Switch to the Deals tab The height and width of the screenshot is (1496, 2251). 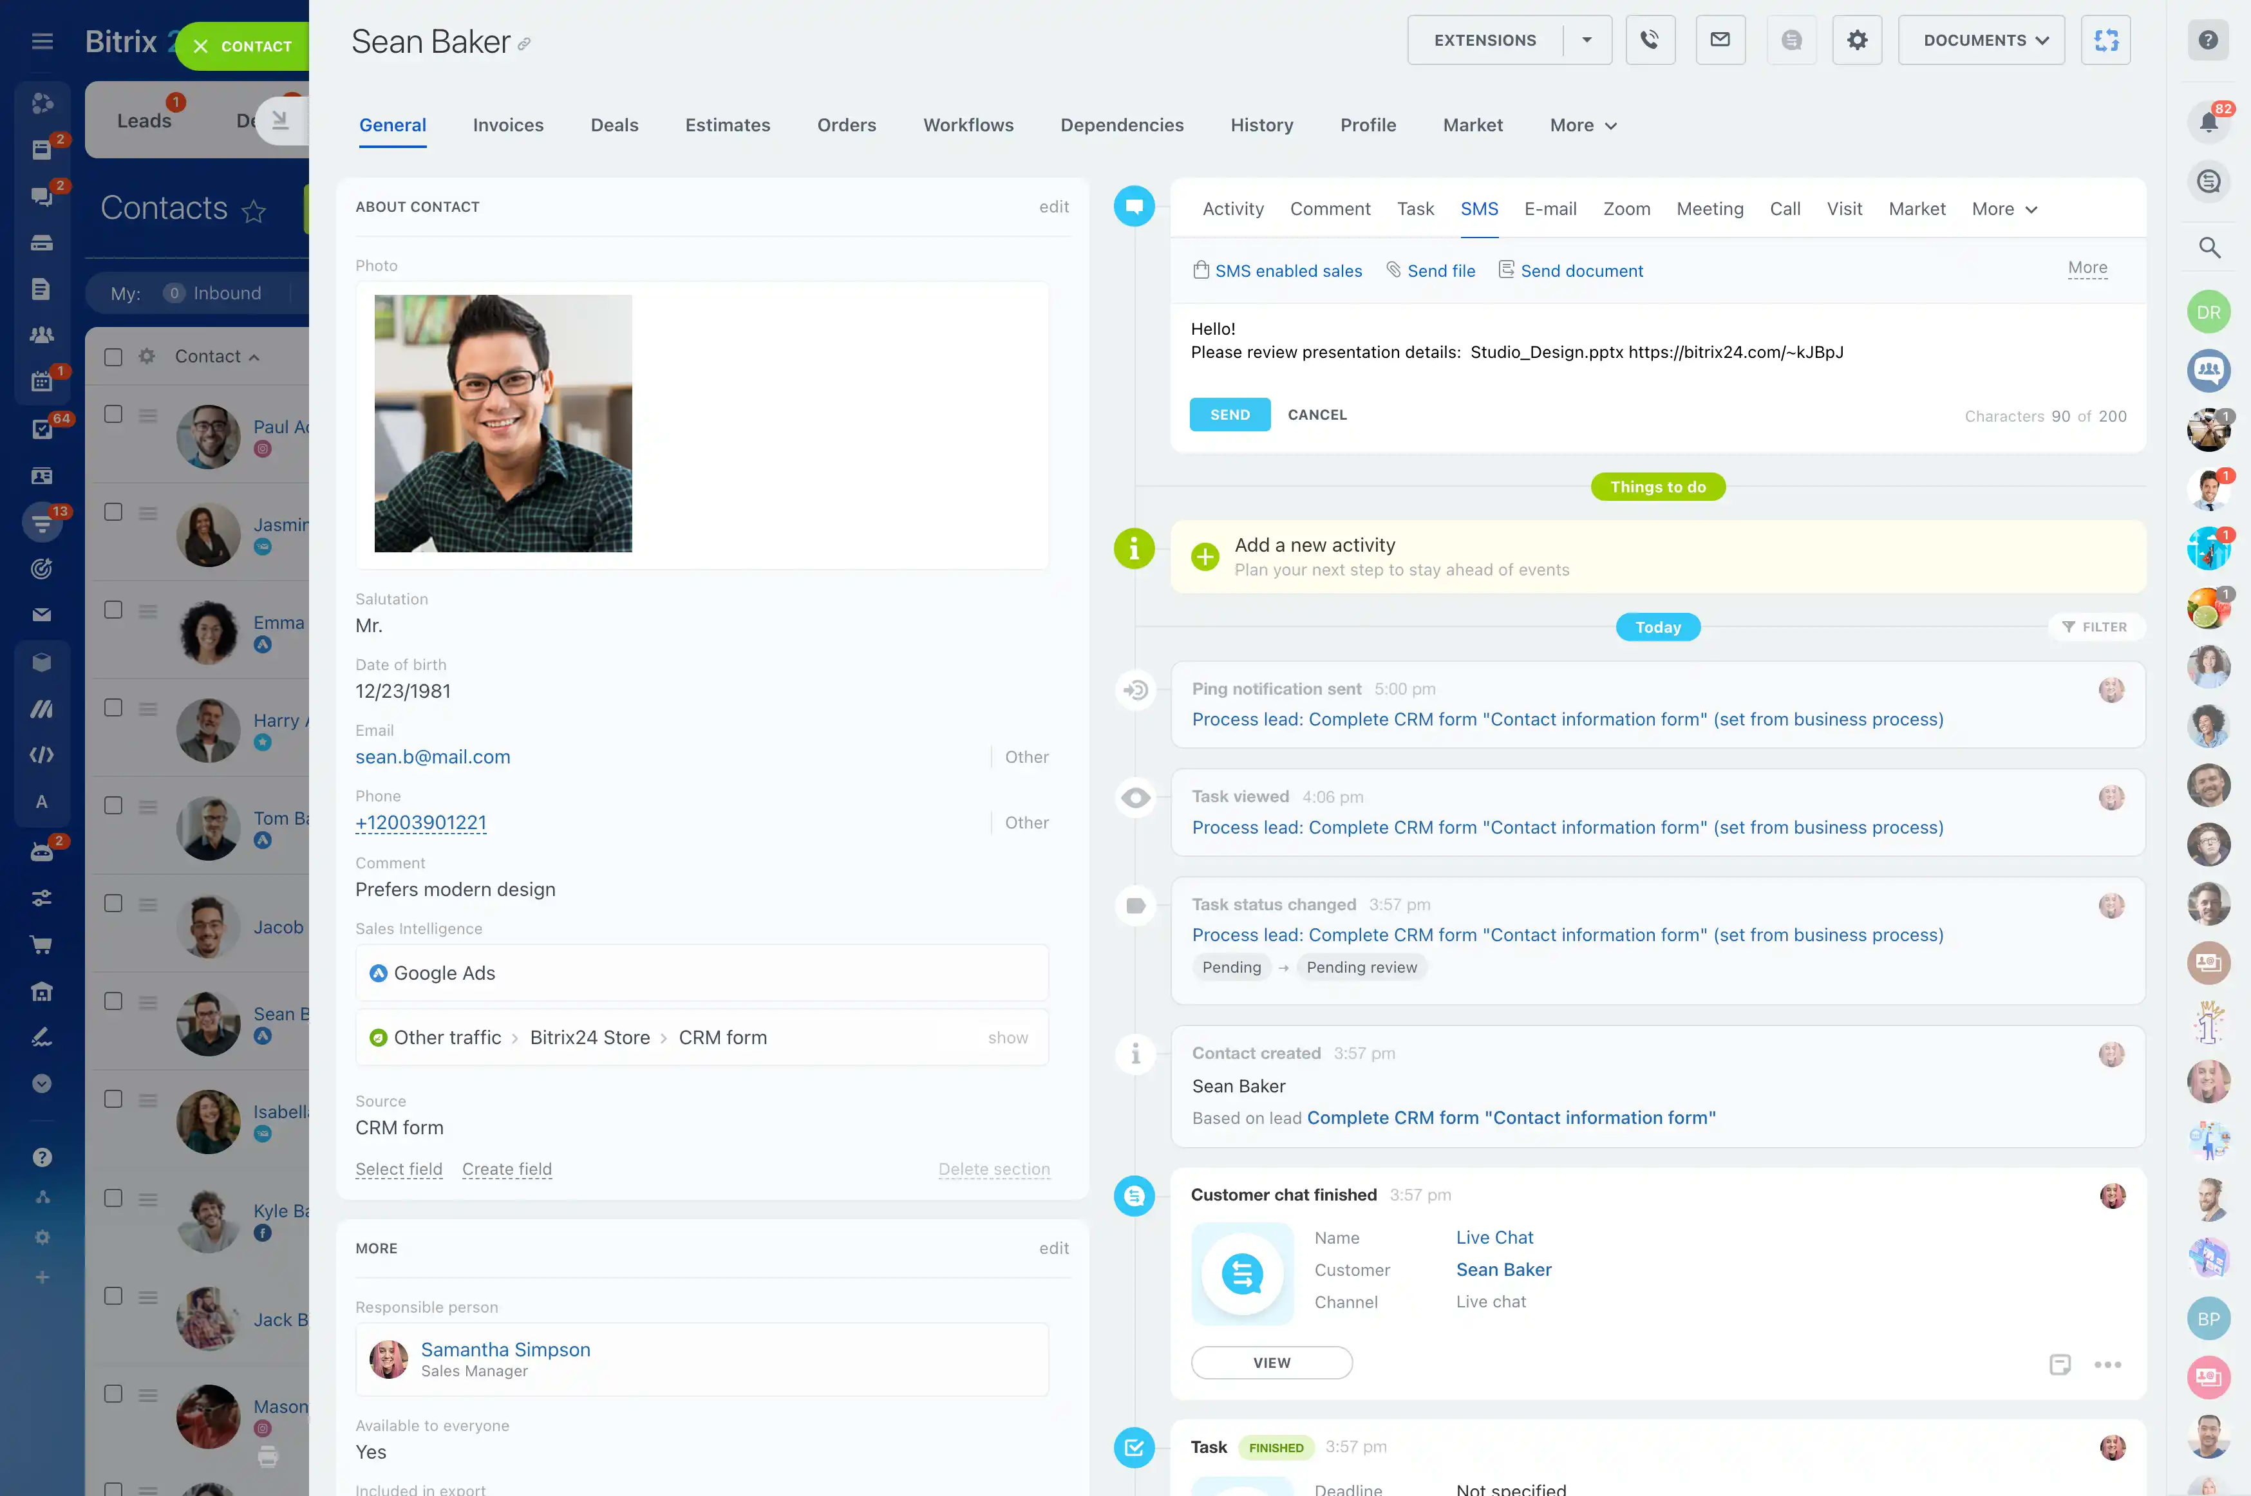coord(614,125)
